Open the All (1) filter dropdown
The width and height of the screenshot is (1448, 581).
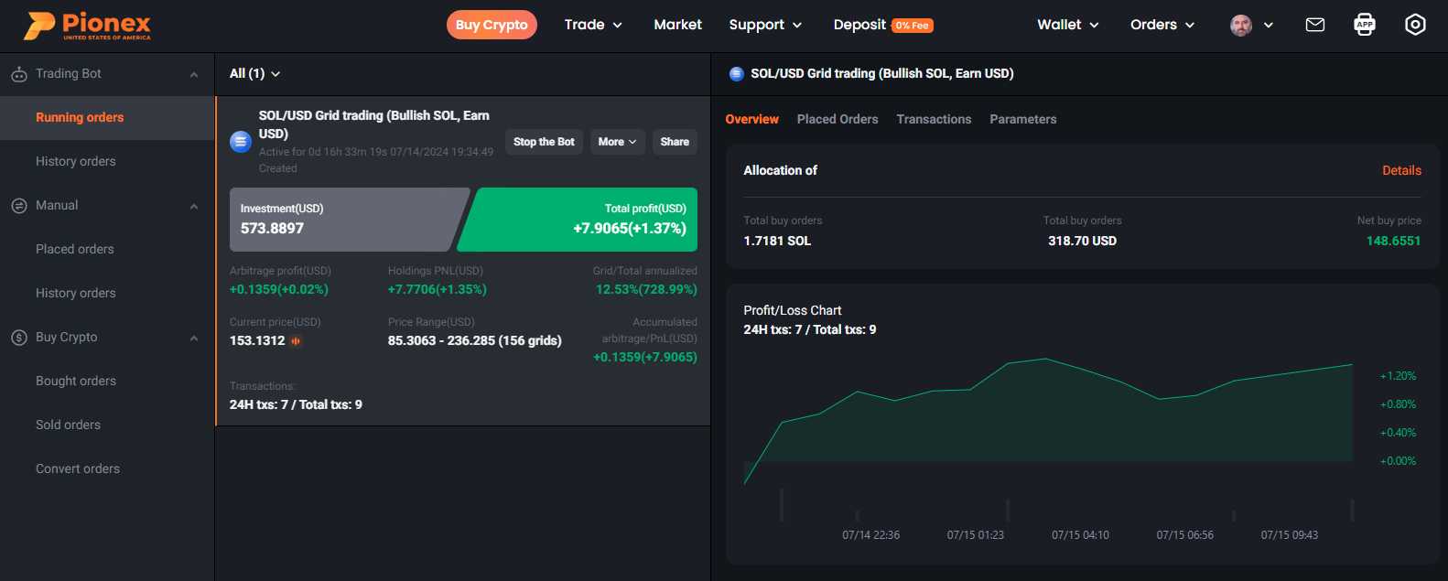coord(254,74)
